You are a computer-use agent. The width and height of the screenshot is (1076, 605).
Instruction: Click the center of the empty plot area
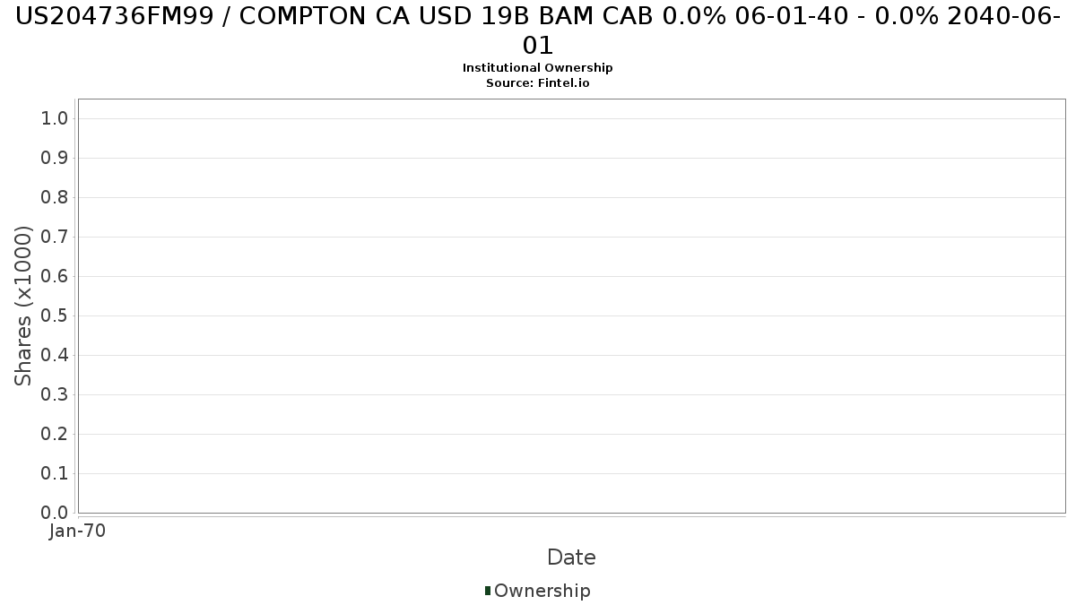[x=571, y=306]
